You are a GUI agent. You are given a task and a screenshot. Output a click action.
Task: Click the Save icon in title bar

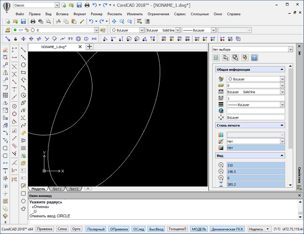tap(79, 5)
